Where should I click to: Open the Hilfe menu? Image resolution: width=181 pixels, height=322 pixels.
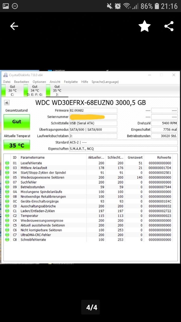(85, 82)
